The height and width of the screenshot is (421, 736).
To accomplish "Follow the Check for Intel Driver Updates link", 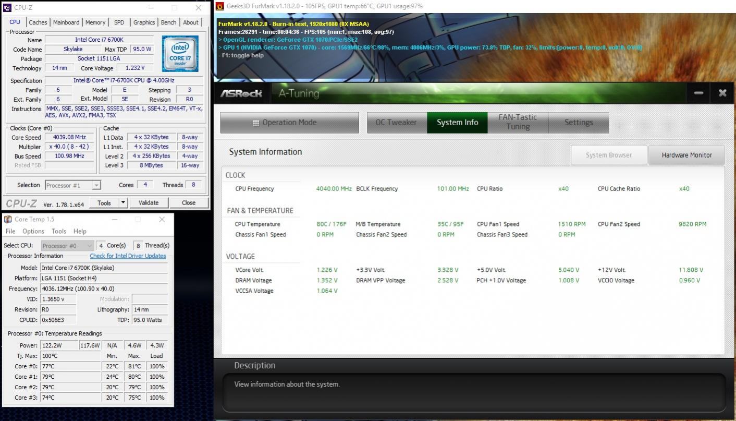I will click(x=128, y=256).
